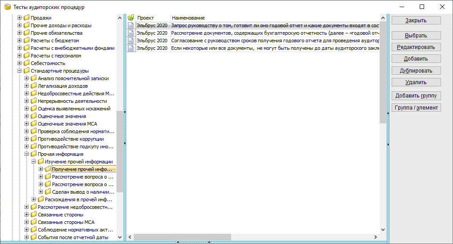
Task: Click the application icon in the title bar
Action: click(8, 7)
